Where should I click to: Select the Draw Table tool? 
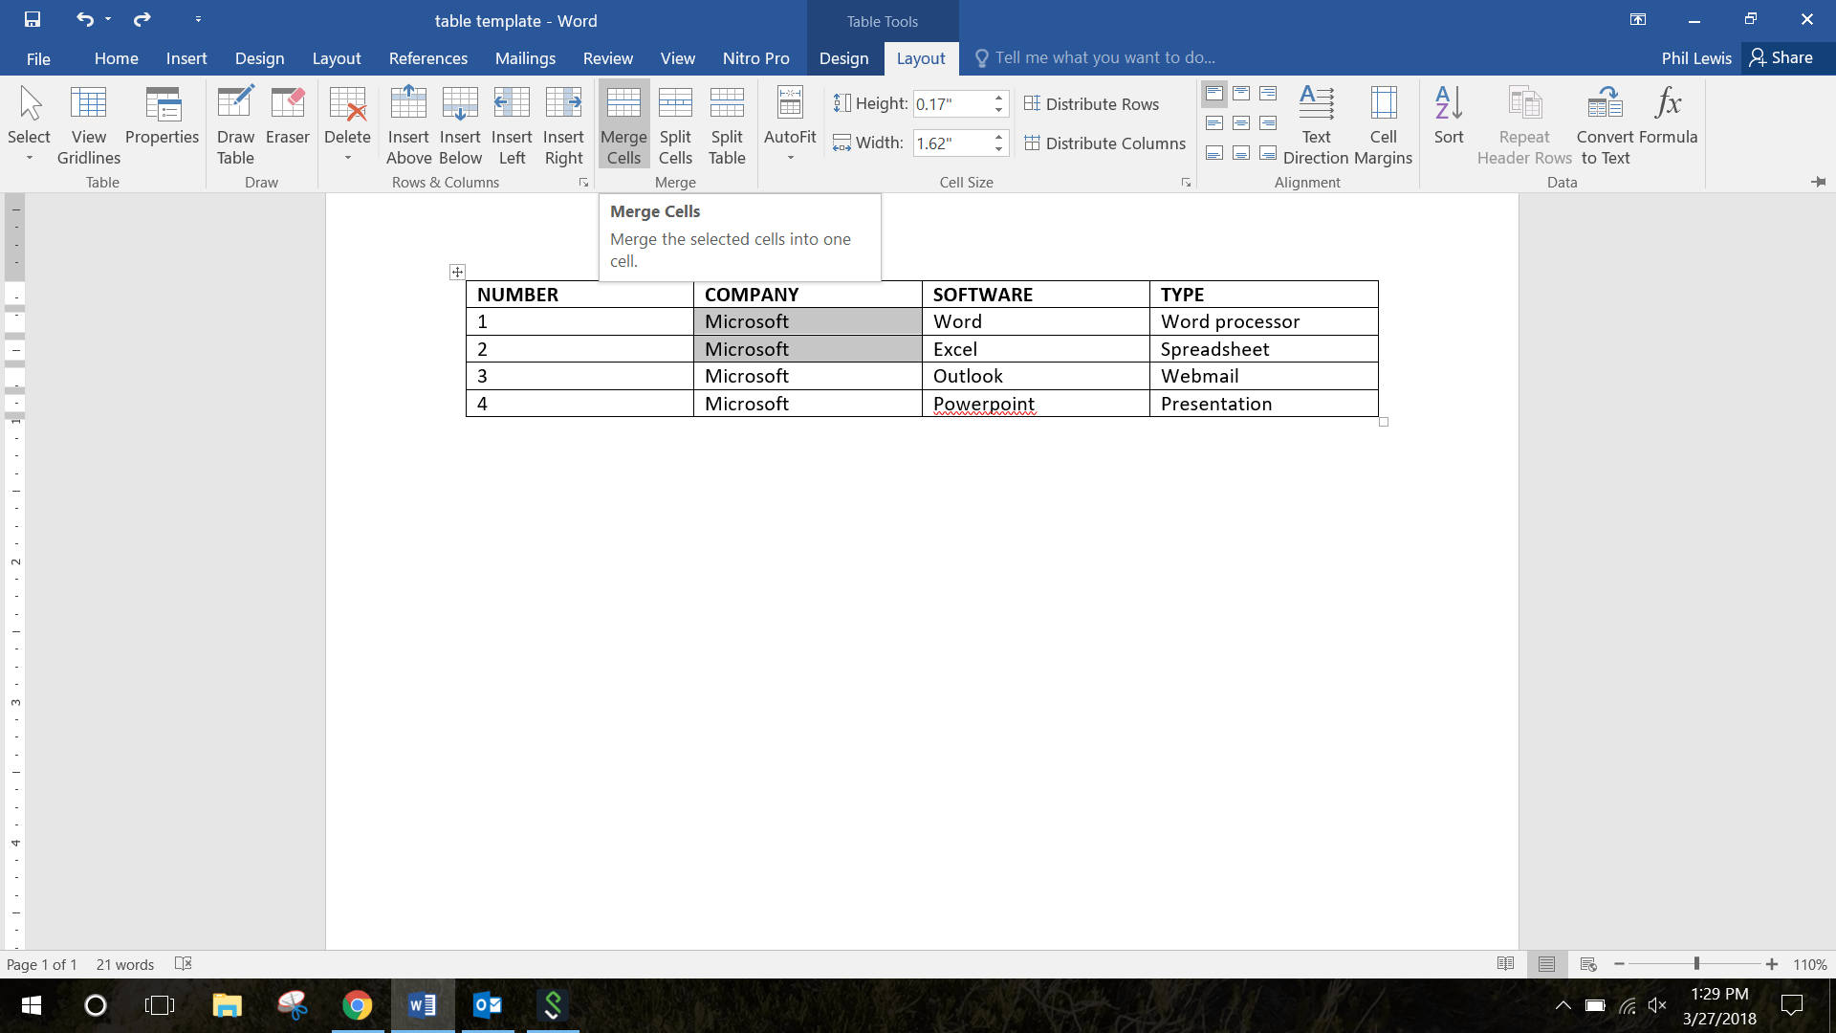tap(235, 124)
